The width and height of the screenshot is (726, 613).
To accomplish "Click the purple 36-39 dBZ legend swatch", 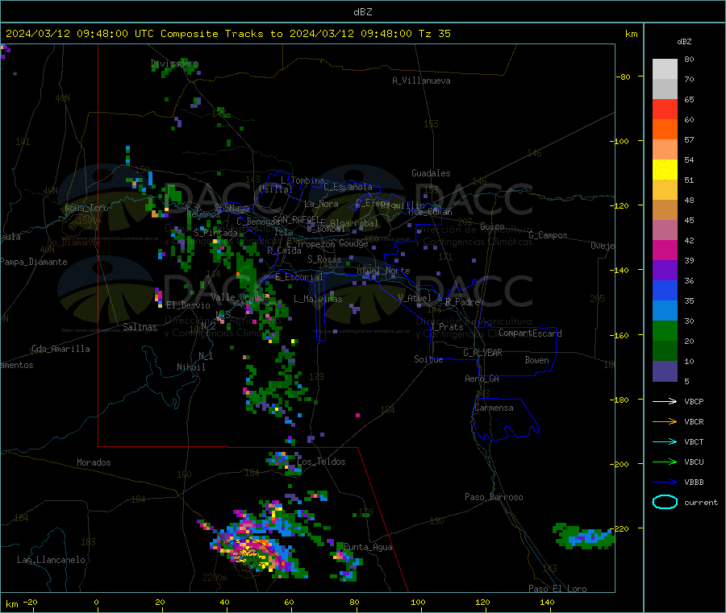I will [x=665, y=271].
